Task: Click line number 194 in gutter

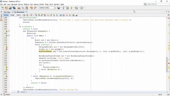Action: [x=6, y=90]
